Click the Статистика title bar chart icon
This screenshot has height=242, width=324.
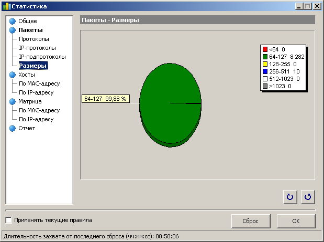[x=6, y=6]
